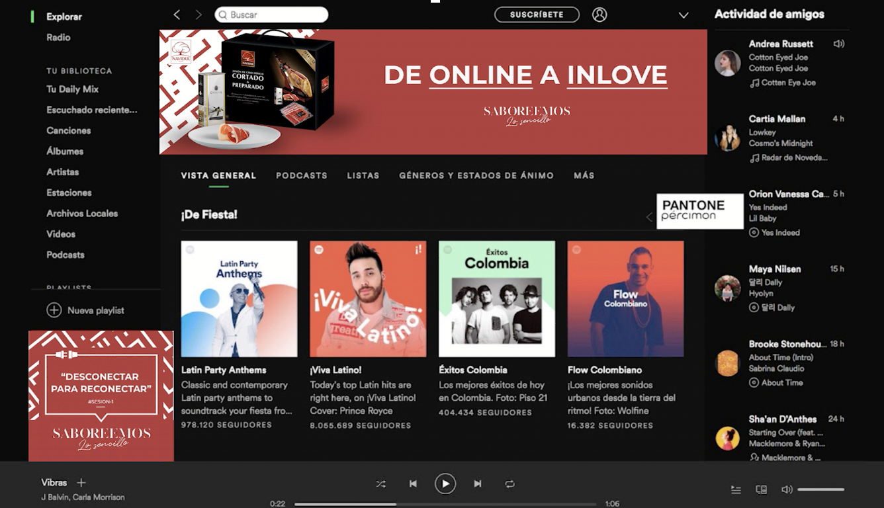The height and width of the screenshot is (508, 884).
Task: Open Brooke Stonehou... friend profile
Action: (x=787, y=344)
